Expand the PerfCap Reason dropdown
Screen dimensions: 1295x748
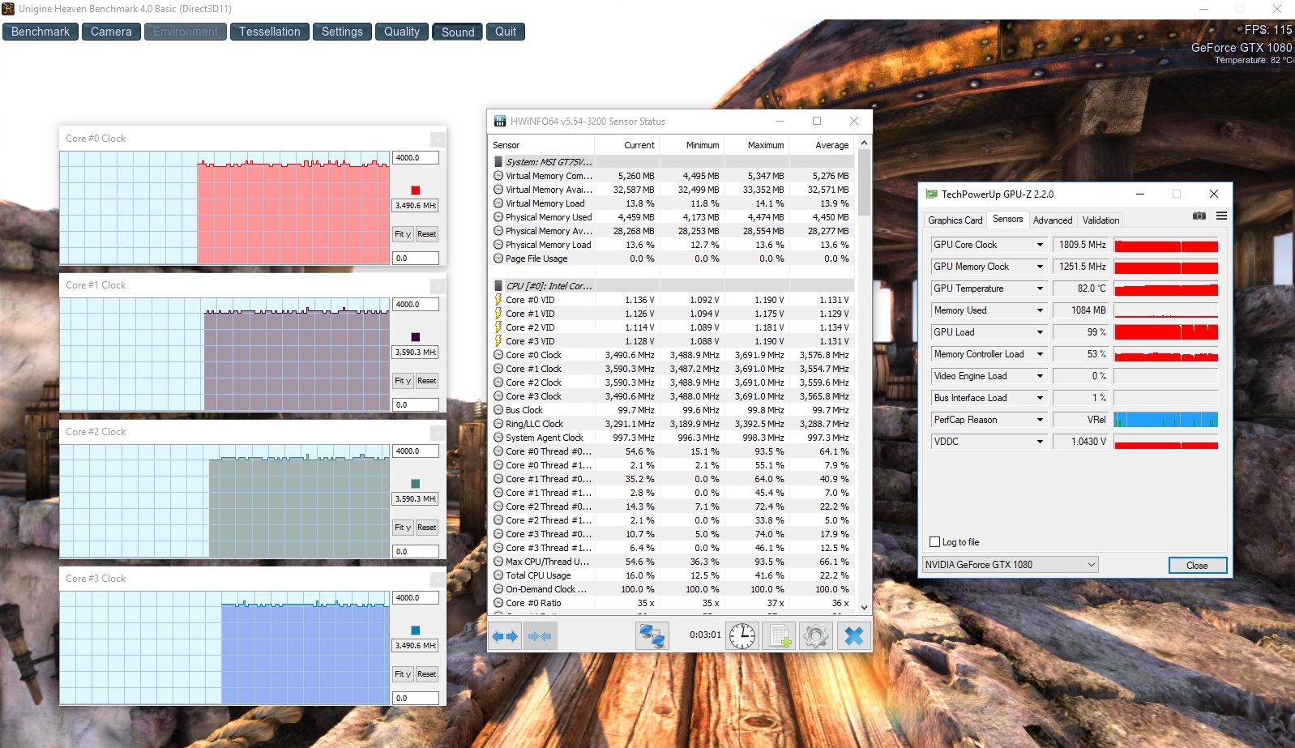1040,420
